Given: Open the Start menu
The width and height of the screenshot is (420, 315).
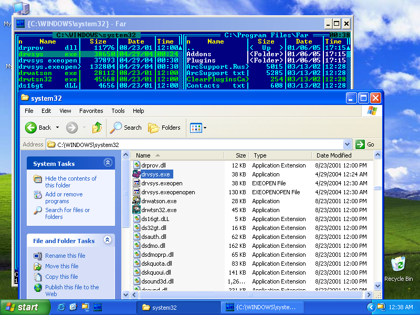Looking at the screenshot, I should (x=25, y=307).
